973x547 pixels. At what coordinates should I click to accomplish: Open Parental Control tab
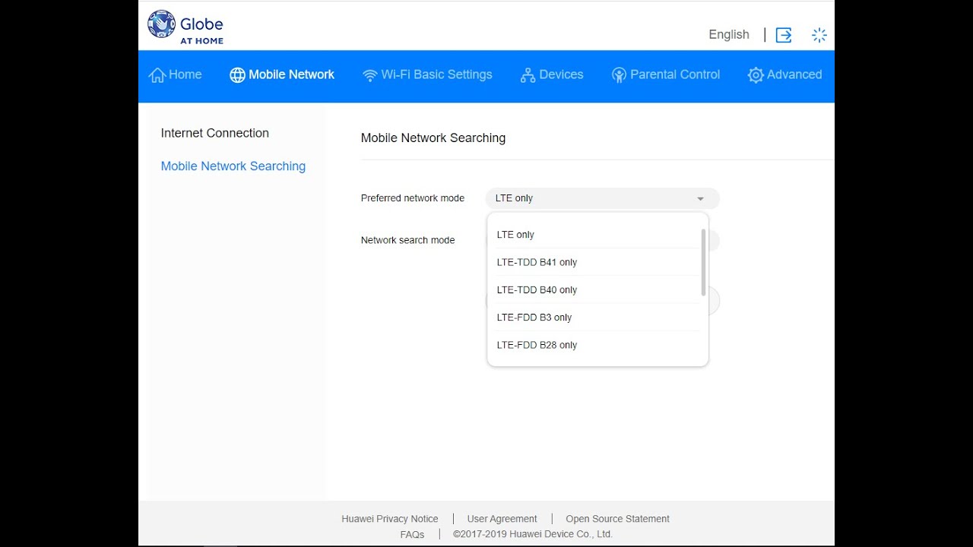coord(666,75)
